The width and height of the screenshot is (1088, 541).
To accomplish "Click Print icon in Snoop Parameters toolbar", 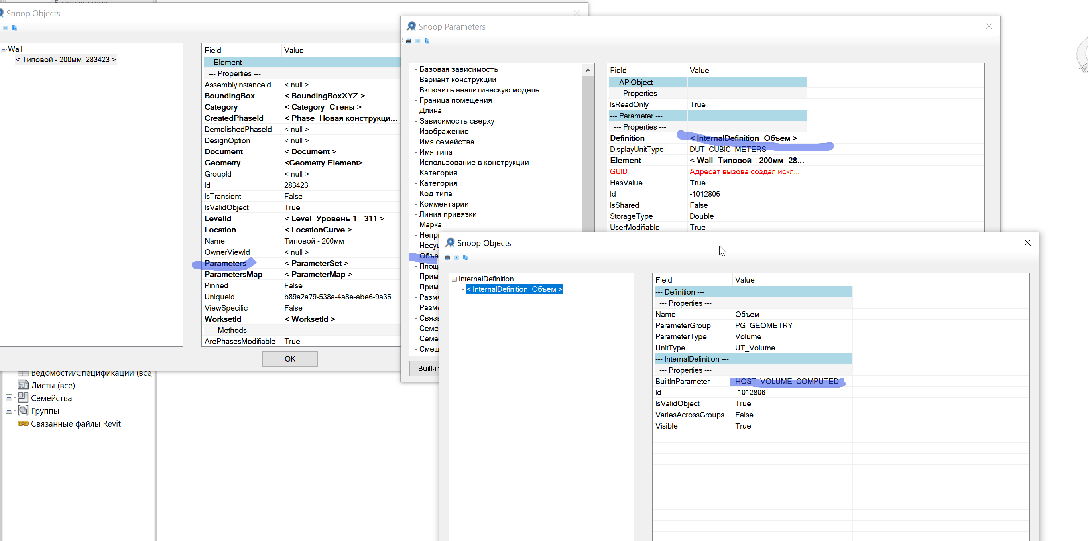I will tap(408, 41).
